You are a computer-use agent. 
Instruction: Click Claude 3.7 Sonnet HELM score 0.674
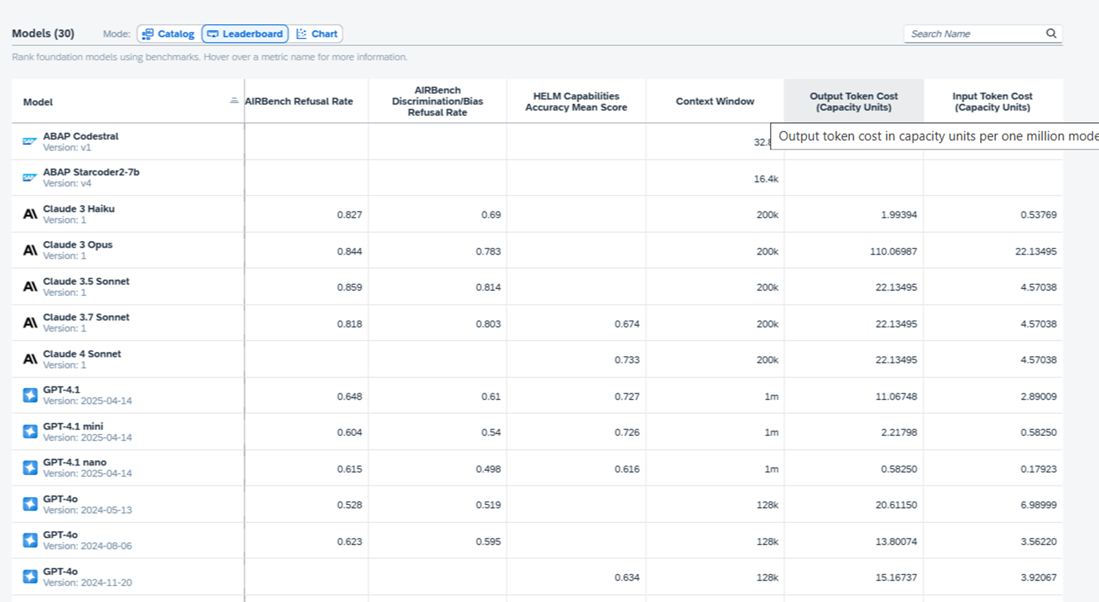[x=627, y=324]
